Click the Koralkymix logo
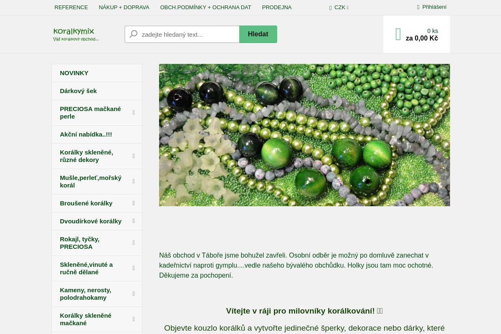Viewport: 501px width, 334px height. 76,34
